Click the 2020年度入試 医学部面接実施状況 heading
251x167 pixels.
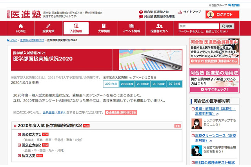click(x=50, y=126)
